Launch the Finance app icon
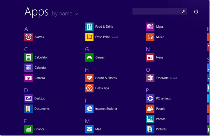The image size is (210, 136). (28, 129)
